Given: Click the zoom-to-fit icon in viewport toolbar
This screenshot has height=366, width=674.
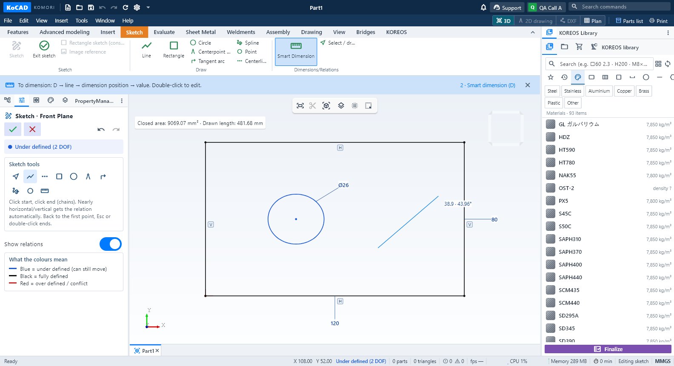Looking at the screenshot, I should [x=300, y=106].
